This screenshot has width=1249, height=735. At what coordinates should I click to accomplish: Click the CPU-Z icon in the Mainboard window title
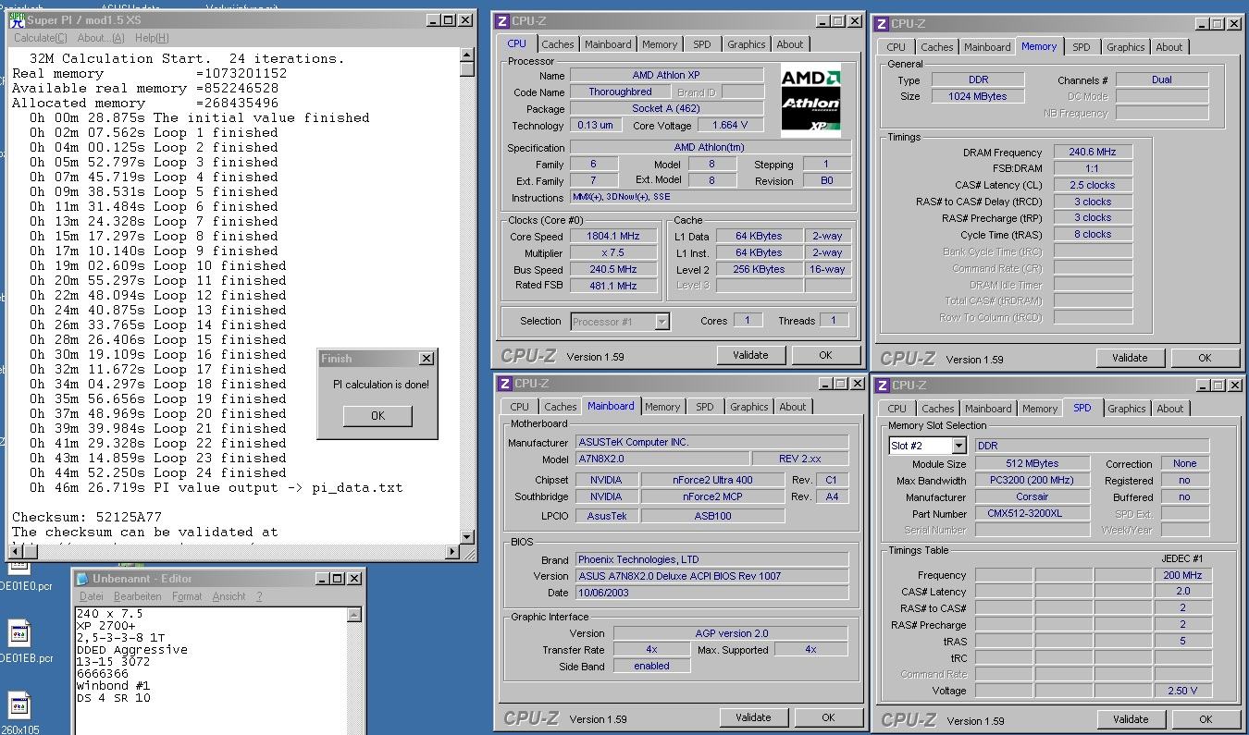[504, 384]
